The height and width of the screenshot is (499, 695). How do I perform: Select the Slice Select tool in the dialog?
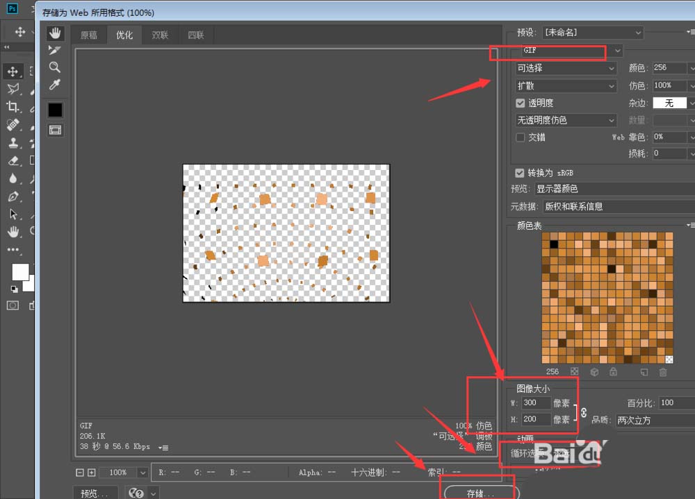click(x=54, y=50)
